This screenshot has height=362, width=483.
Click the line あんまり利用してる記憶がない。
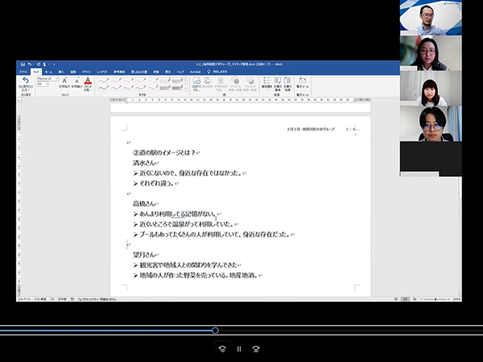[x=178, y=214]
